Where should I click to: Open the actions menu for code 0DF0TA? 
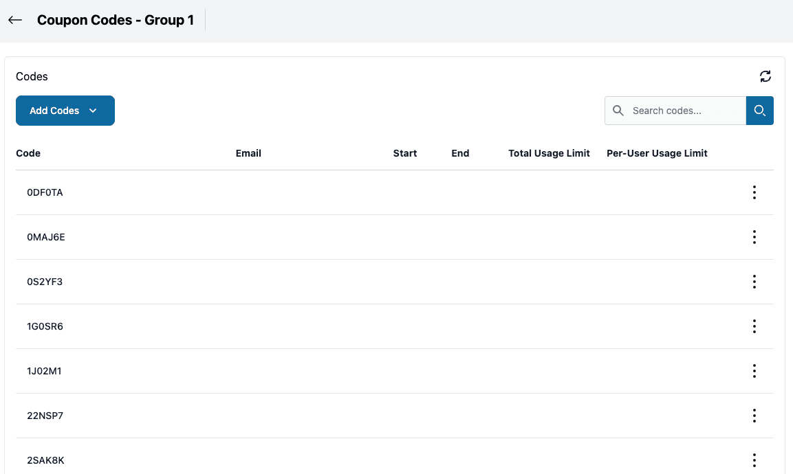pos(754,192)
